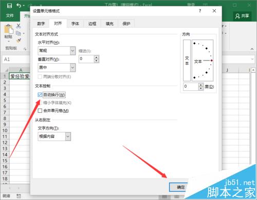This screenshot has width=257, height=200.
Task: Expand the formula bar dropdown arrow
Action: 252,59
